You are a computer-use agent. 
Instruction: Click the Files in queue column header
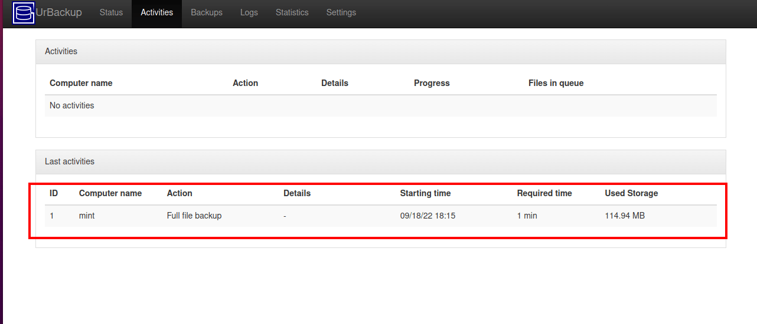click(556, 83)
